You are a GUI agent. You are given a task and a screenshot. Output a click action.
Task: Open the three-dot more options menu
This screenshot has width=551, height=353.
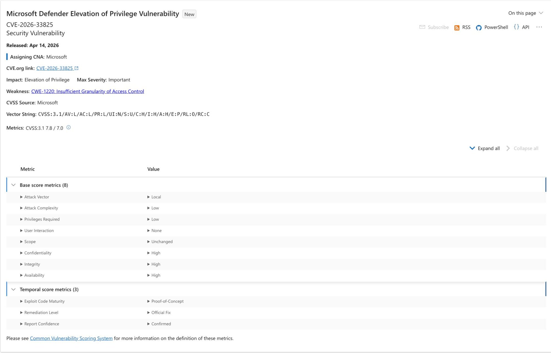pos(539,27)
